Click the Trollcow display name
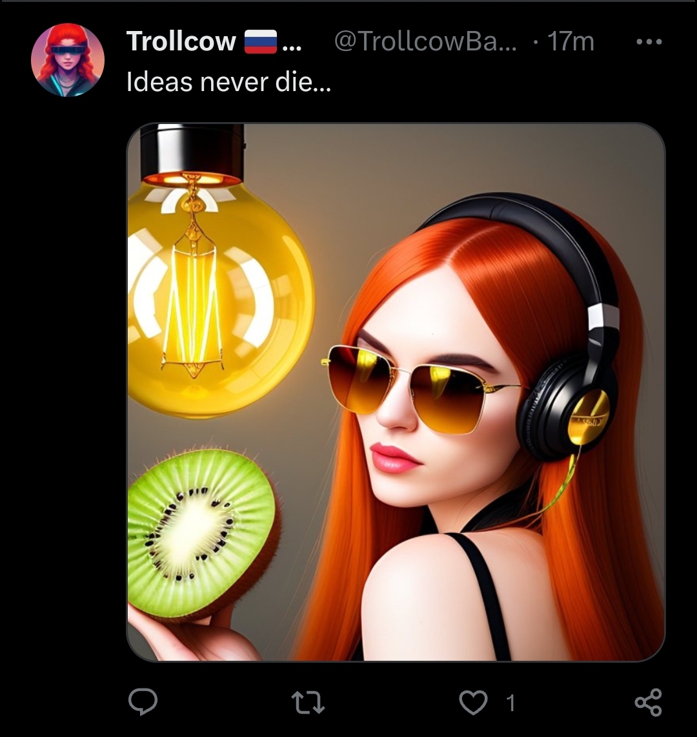 click(x=181, y=42)
